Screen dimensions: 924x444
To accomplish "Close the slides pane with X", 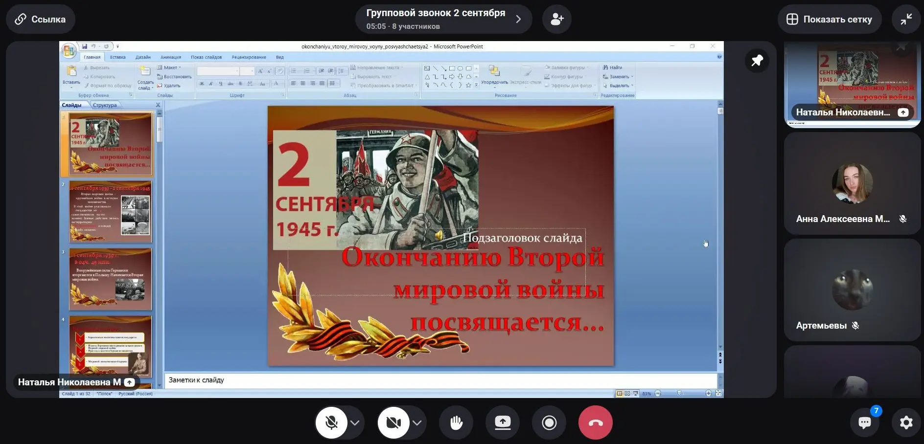I will pos(158,105).
